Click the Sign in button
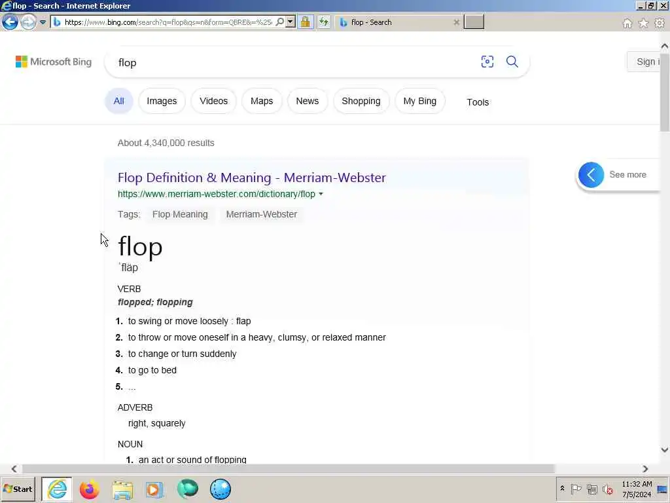This screenshot has height=503, width=670. (644, 62)
